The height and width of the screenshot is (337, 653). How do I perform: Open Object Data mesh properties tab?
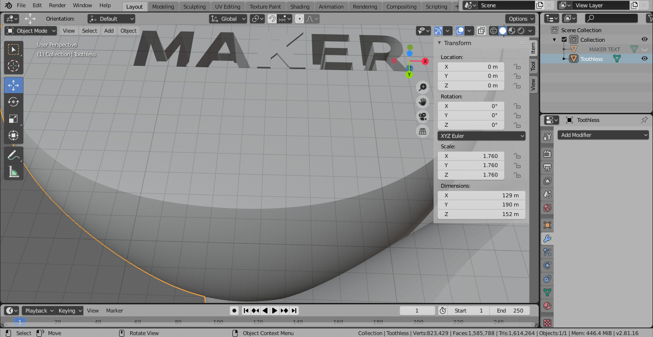coord(547,292)
